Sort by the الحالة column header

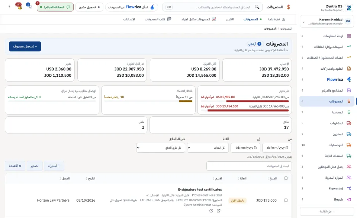(242, 178)
